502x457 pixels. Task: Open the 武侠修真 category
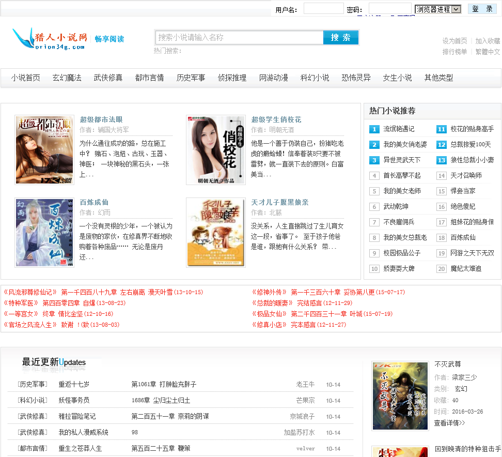click(x=108, y=78)
